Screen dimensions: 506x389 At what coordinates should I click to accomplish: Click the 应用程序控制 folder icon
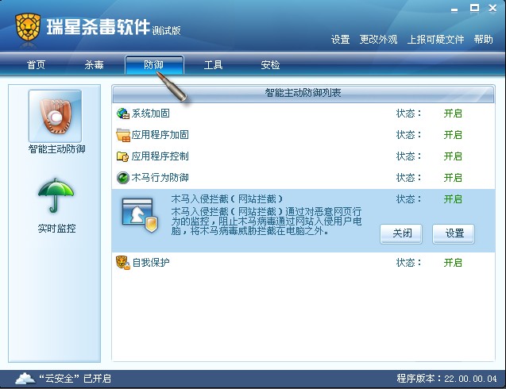pyautogui.click(x=122, y=156)
